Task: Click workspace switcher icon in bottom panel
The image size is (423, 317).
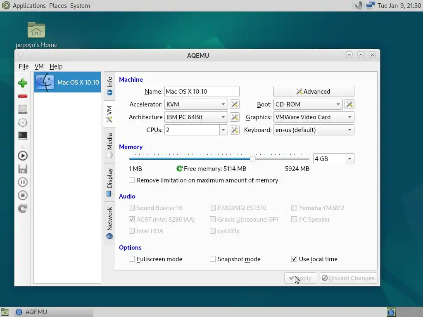Action: coord(392,312)
